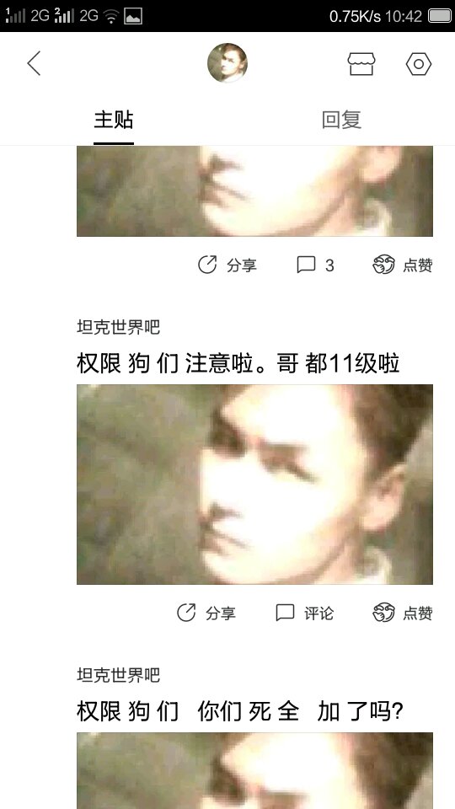Open 评论 on the 11级 post
The height and width of the screenshot is (809, 455).
point(305,613)
